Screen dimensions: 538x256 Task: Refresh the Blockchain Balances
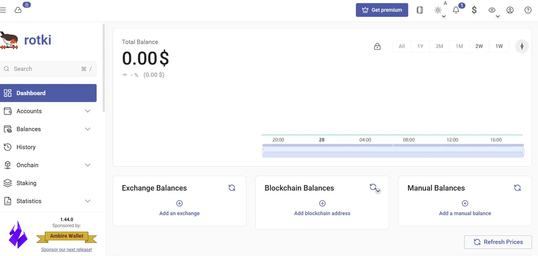[x=372, y=187]
